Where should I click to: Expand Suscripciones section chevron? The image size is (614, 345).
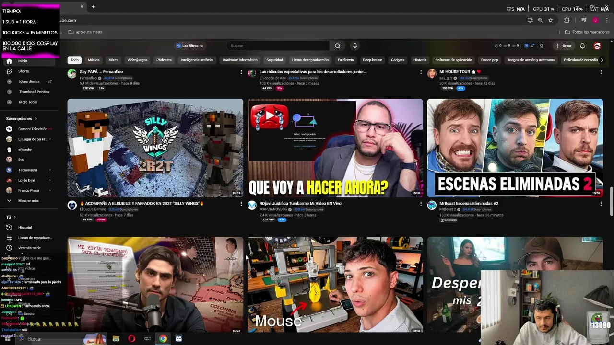pyautogui.click(x=35, y=119)
